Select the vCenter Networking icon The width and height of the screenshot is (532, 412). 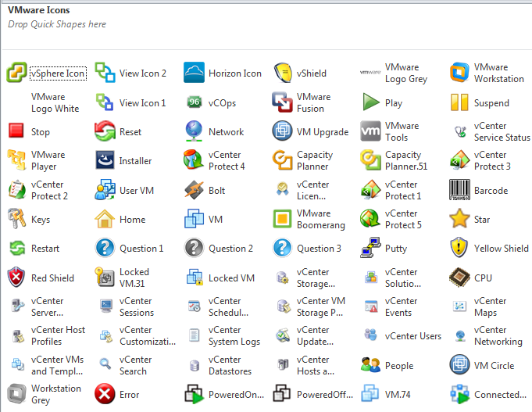coord(460,335)
